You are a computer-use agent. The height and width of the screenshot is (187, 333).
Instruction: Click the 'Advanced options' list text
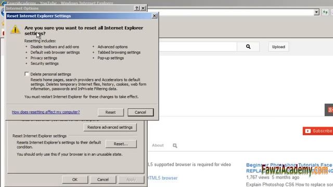click(x=112, y=47)
